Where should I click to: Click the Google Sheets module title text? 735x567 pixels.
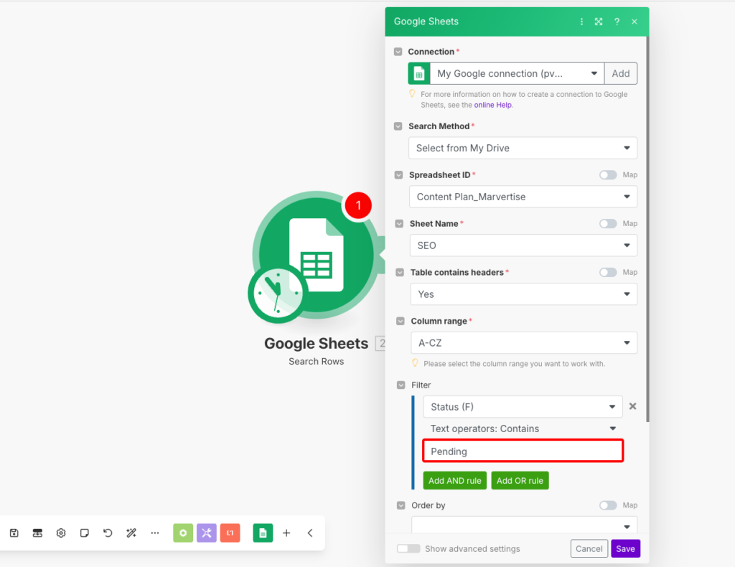(x=317, y=344)
